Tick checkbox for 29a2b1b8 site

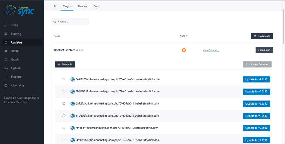pos(64,140)
